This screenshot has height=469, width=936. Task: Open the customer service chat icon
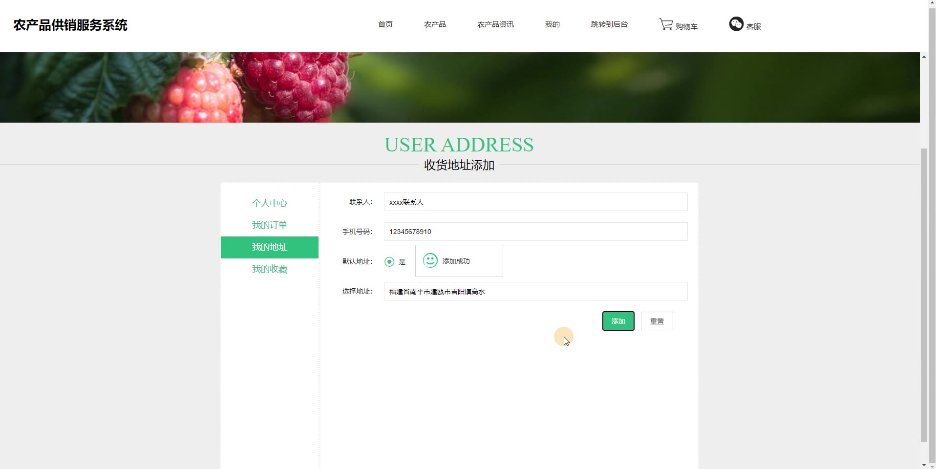tap(736, 23)
